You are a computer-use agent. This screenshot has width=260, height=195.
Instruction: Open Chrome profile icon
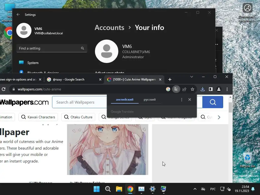pyautogui.click(x=219, y=89)
